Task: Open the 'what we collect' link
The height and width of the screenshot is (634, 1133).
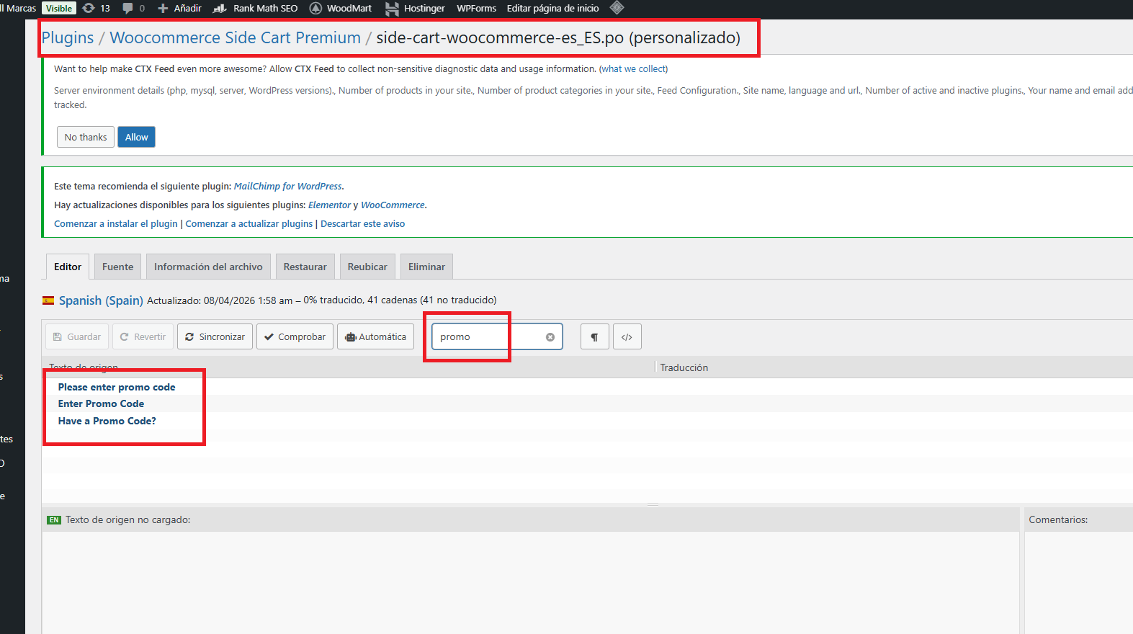Action: [634, 69]
